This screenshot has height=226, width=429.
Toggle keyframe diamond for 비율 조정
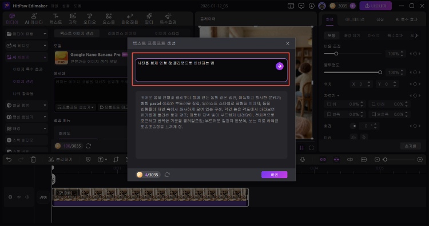(415, 54)
